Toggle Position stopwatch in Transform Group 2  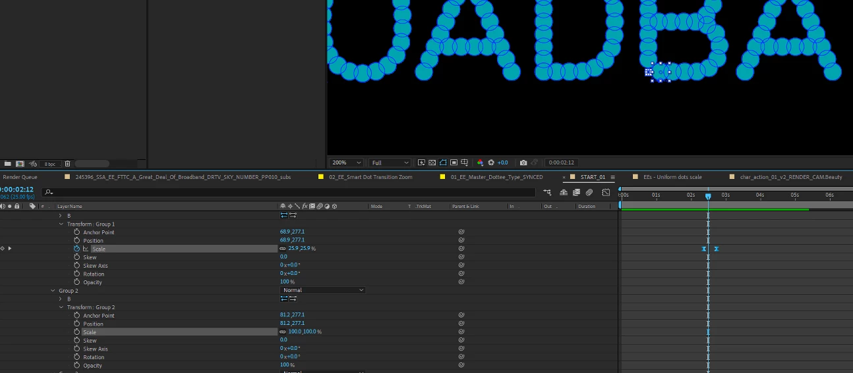[76, 324]
